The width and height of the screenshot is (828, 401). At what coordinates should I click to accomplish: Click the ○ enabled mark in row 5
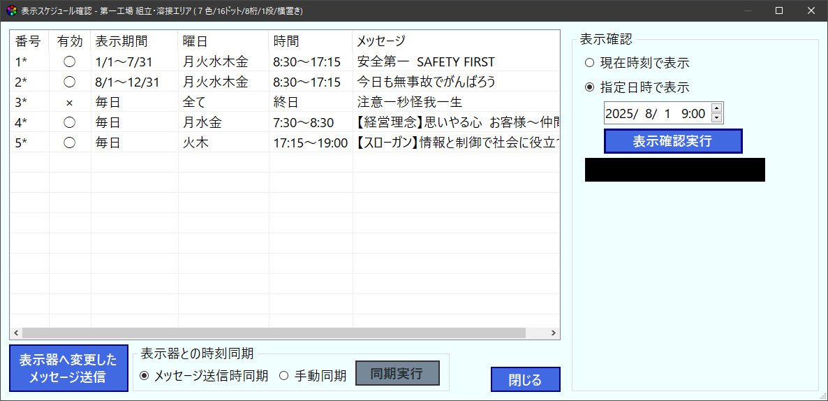pyautogui.click(x=69, y=143)
